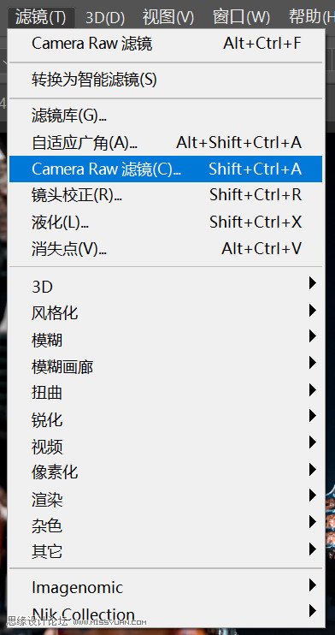Open the 窗口(W) menu
The height and width of the screenshot is (635, 335).
[x=241, y=17]
